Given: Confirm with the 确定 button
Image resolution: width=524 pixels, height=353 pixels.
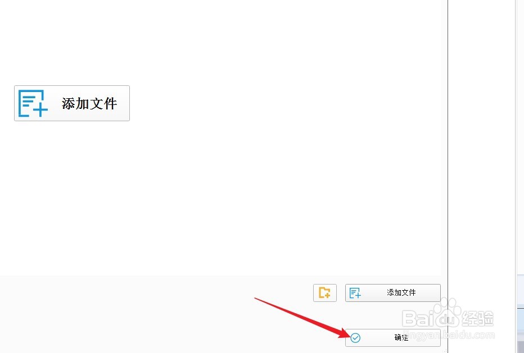Looking at the screenshot, I should click(x=392, y=338).
